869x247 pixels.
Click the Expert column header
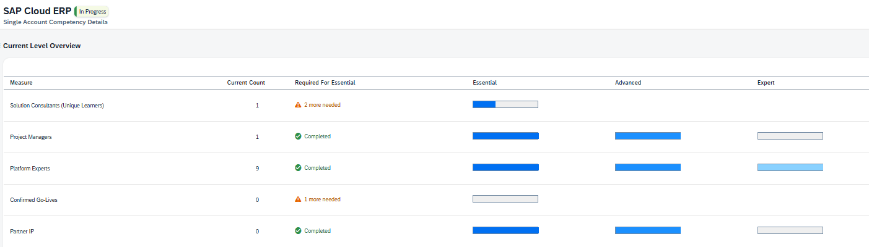(766, 83)
